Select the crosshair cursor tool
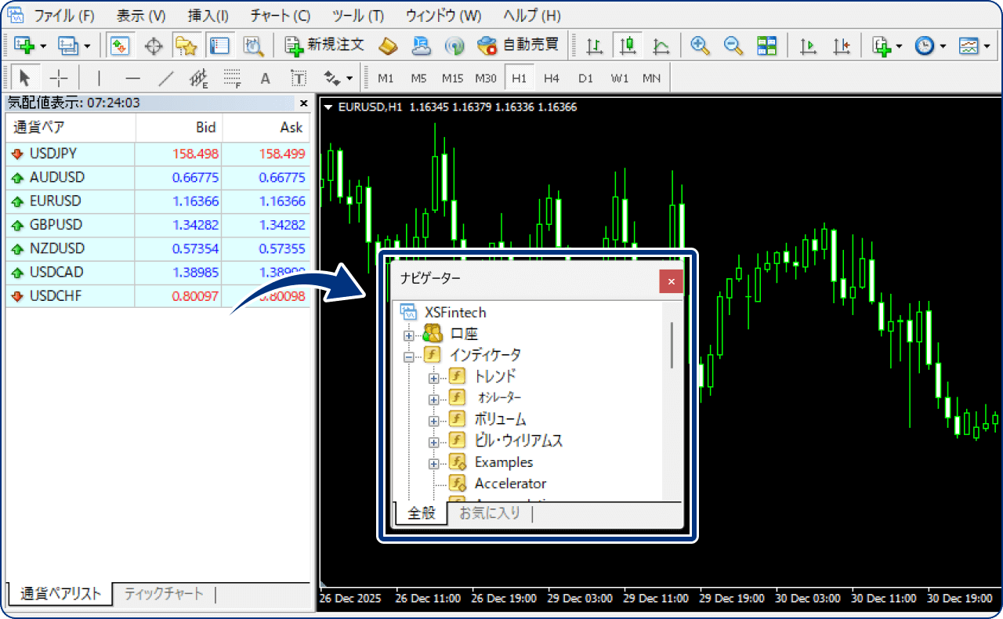1003x619 pixels. 59,78
